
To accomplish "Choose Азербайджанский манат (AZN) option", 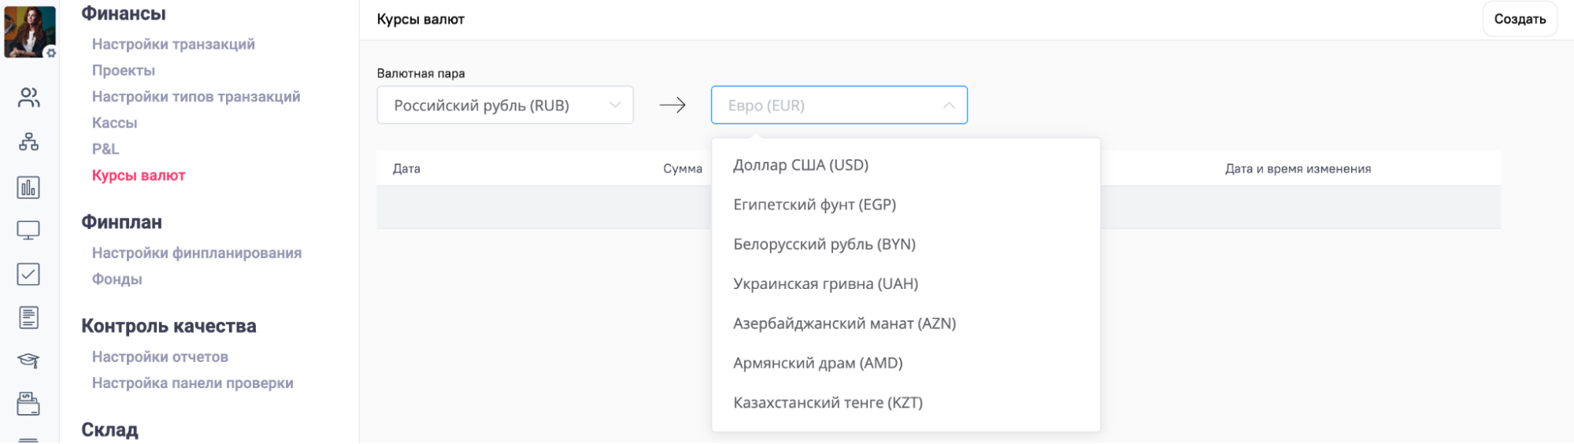I will pyautogui.click(x=906, y=323).
